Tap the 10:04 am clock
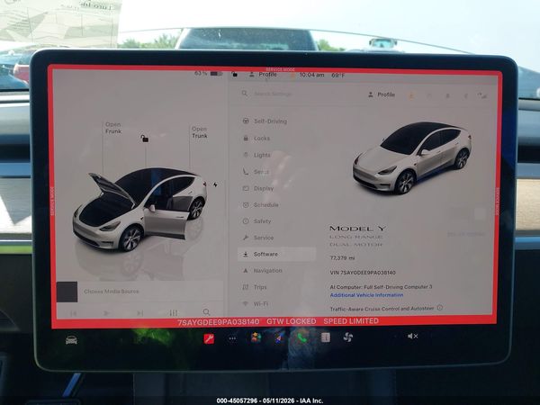 (311, 75)
